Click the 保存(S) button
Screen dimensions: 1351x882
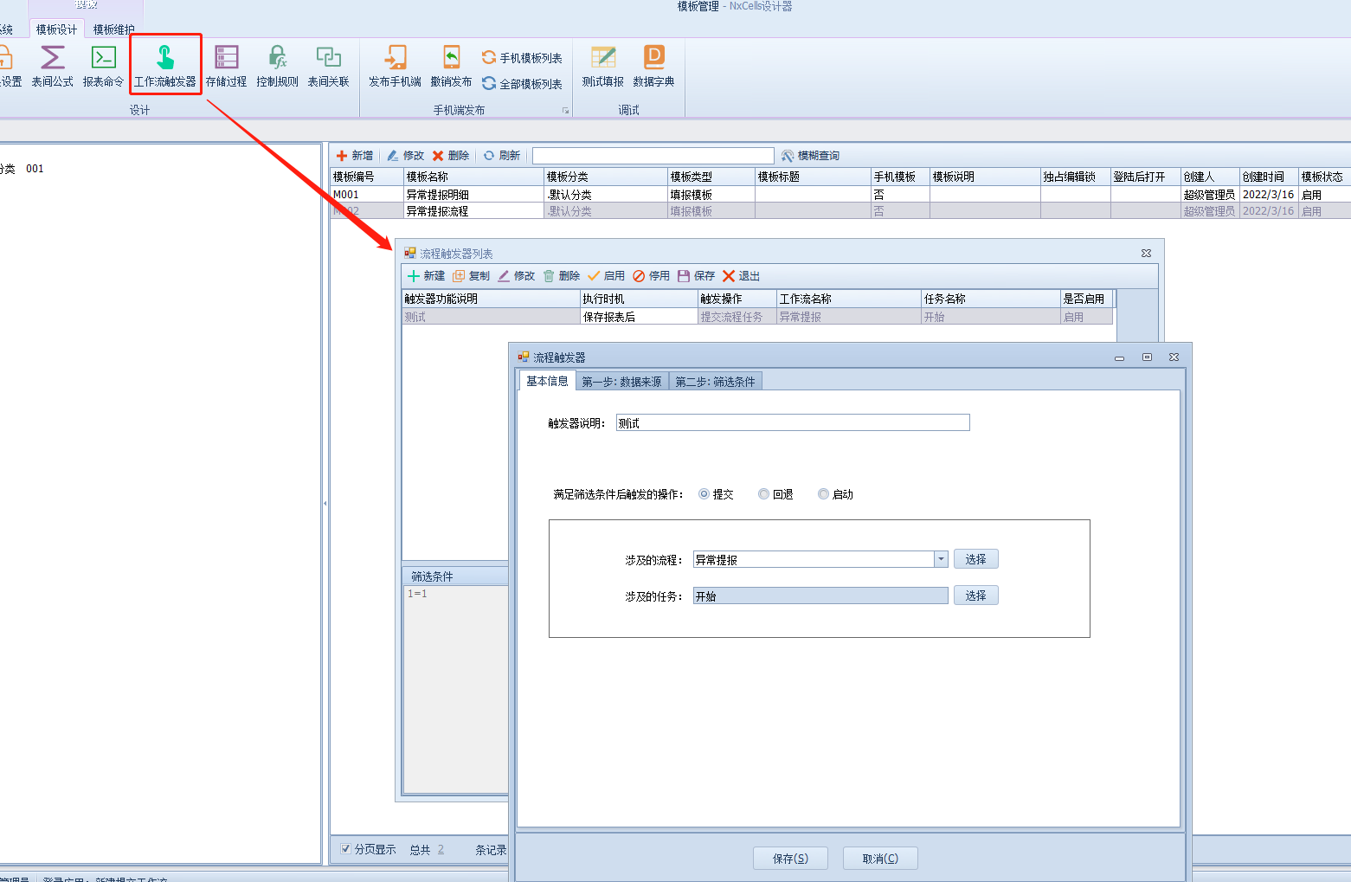pyautogui.click(x=790, y=859)
